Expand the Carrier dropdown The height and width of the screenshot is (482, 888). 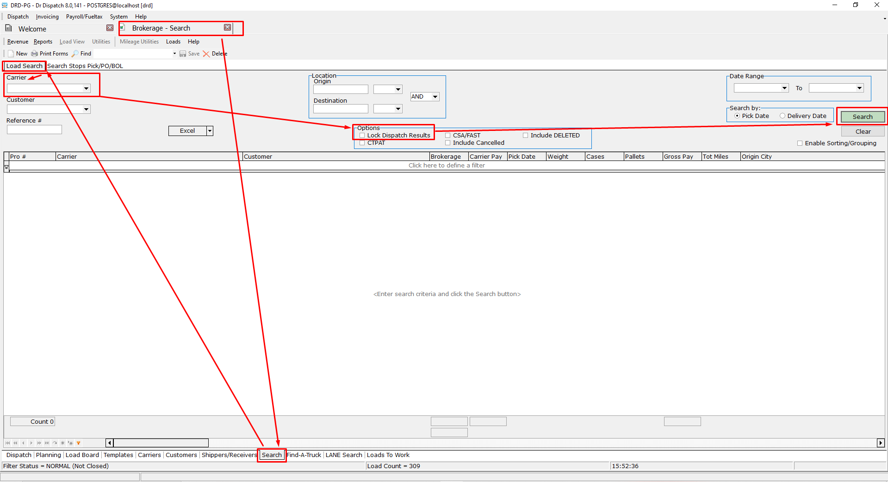[86, 88]
